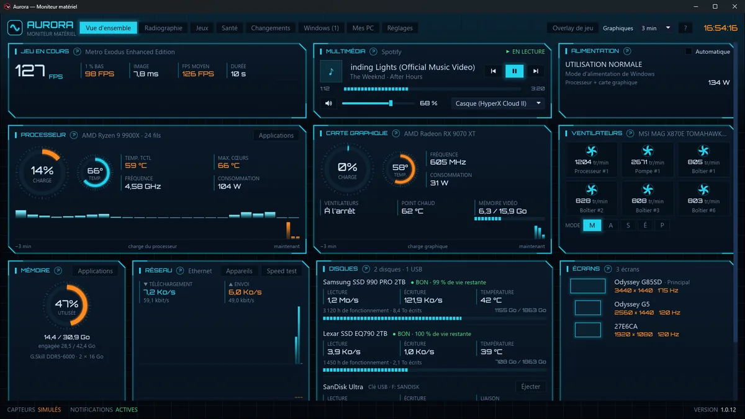
Task: Open help icon beside Jeu en cours
Action: tap(77, 51)
